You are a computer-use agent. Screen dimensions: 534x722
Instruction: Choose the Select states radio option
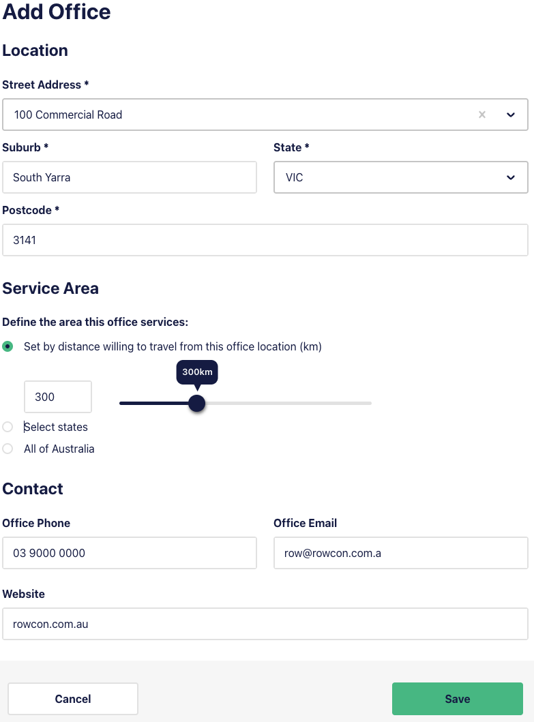8,427
